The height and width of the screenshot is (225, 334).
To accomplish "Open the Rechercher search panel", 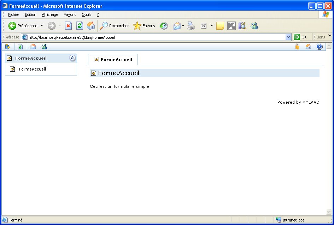I will click(114, 26).
